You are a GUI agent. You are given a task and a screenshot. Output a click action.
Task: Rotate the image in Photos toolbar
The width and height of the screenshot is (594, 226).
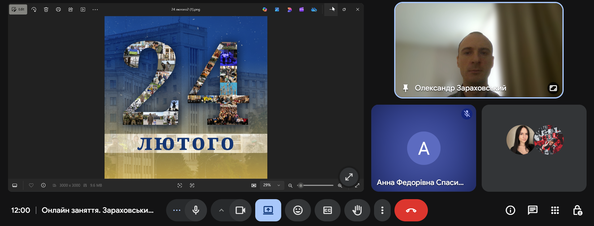click(34, 10)
